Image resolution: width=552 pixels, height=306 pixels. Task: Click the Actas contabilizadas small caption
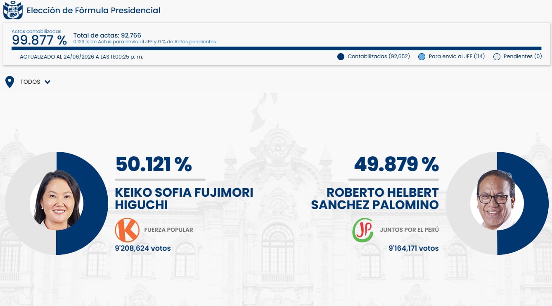point(36,31)
